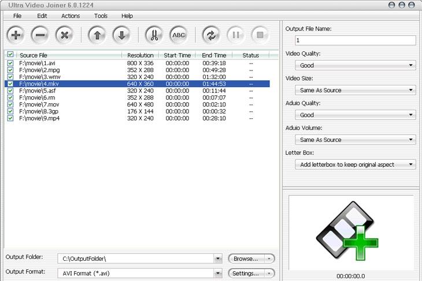Uncheck the F:\movie\7.mov checkbox

pos(10,104)
